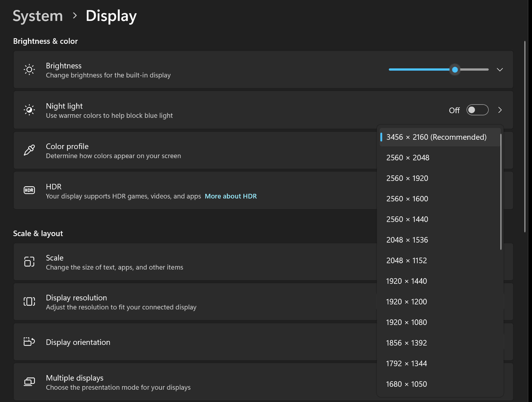Click the Display orientation icon
The height and width of the screenshot is (402, 532).
[x=29, y=342]
